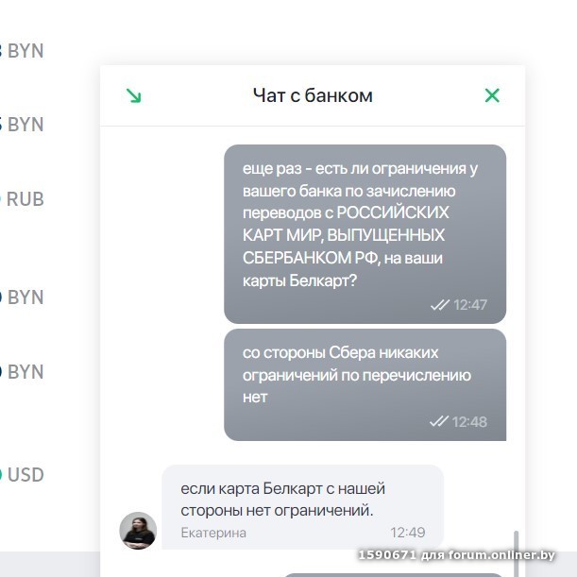
Task: Click the double checkmark near 12:48
Action: coord(439,421)
